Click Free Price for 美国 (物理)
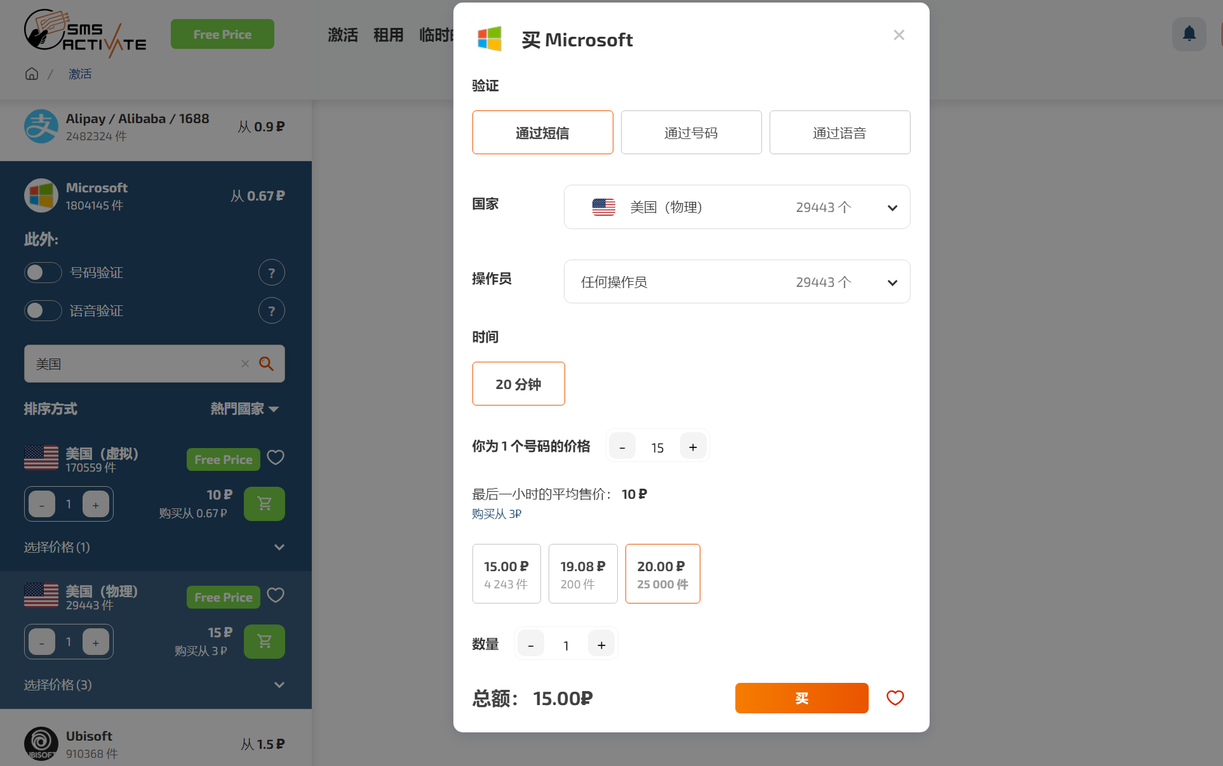1223x766 pixels. pos(224,597)
